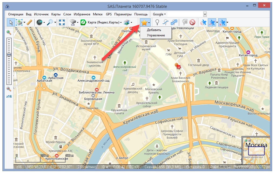The height and width of the screenshot is (173, 274).
Task: Expand the search field history dropdown arrow
Action: tap(205, 14)
